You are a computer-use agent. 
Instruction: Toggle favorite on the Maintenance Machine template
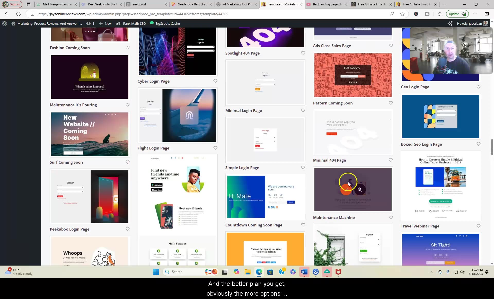click(x=391, y=217)
